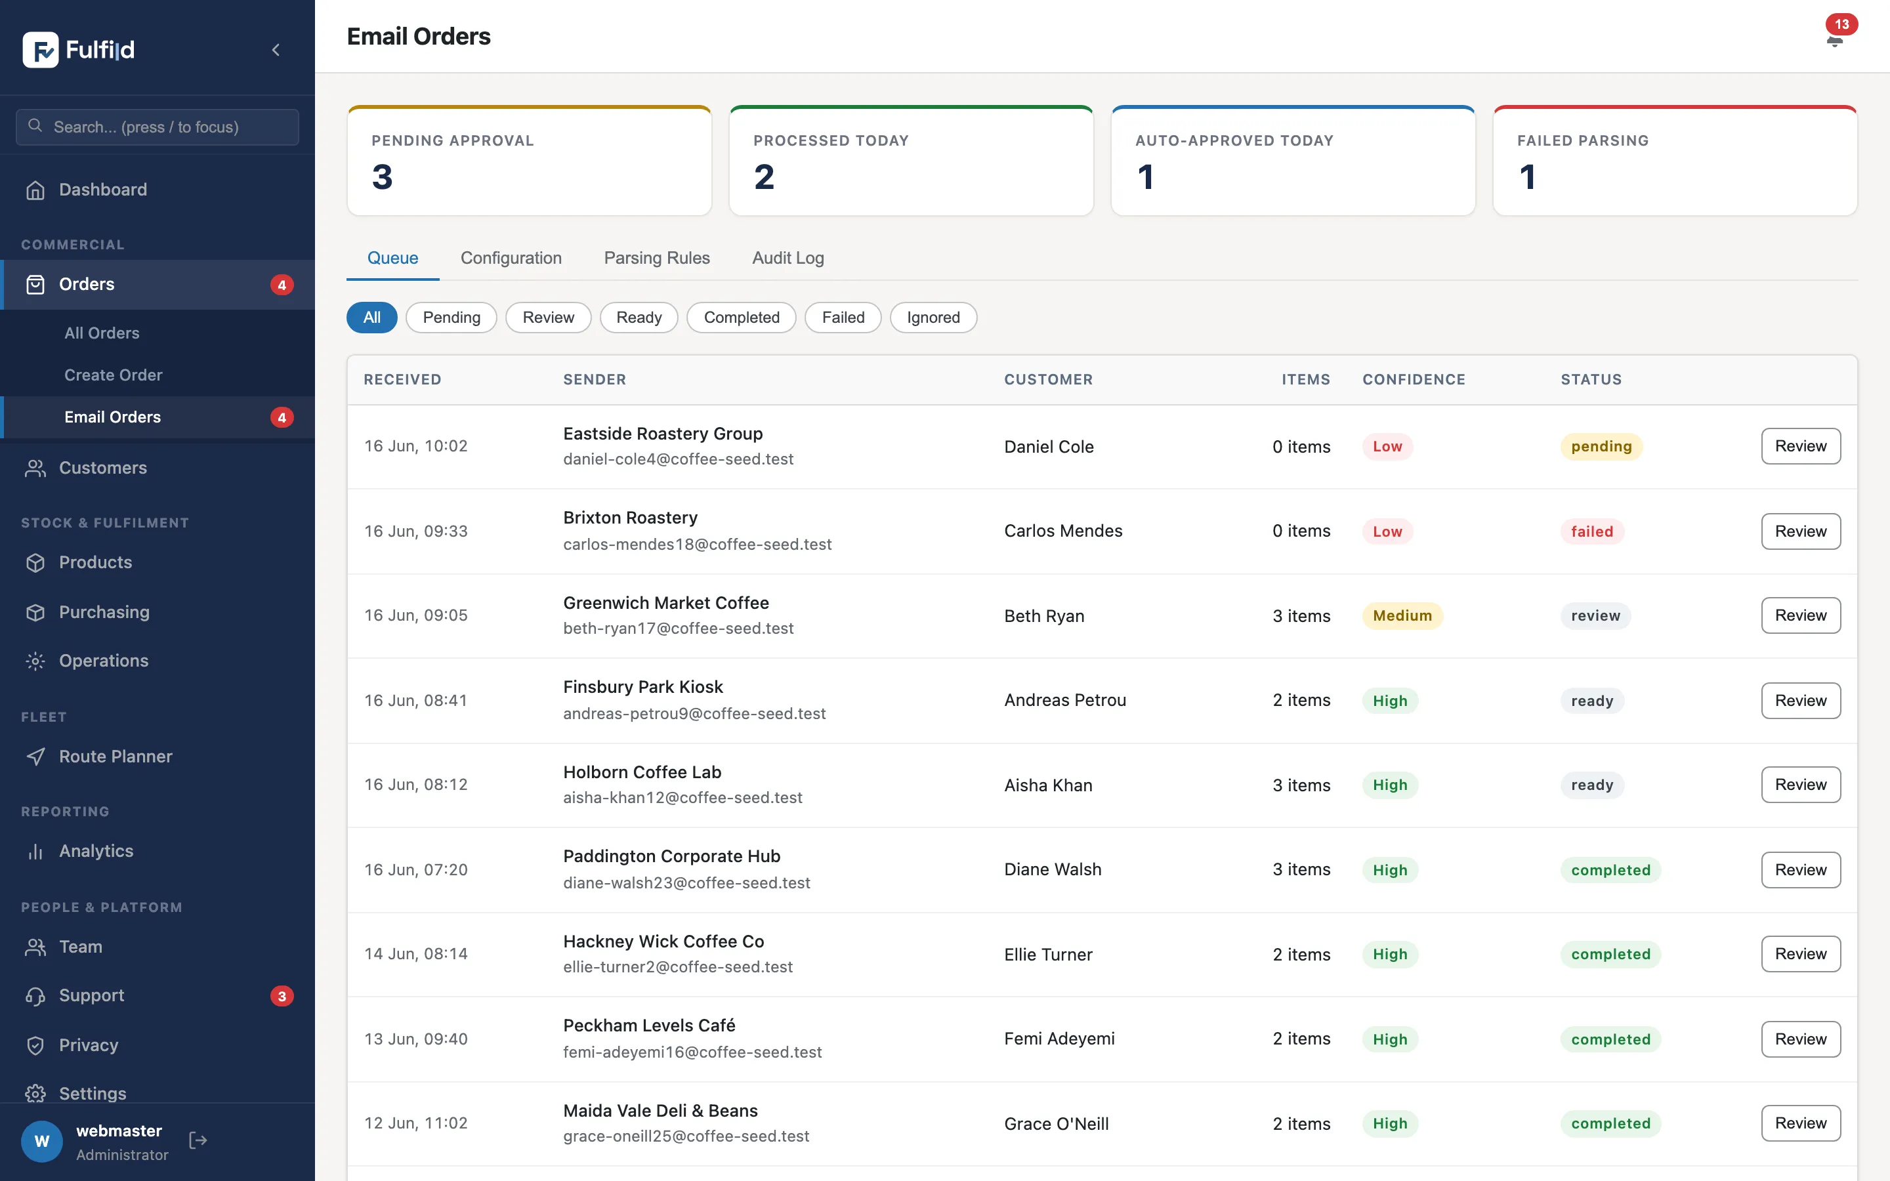Switch to the Audit Log tab
The image size is (1890, 1181).
tap(788, 258)
